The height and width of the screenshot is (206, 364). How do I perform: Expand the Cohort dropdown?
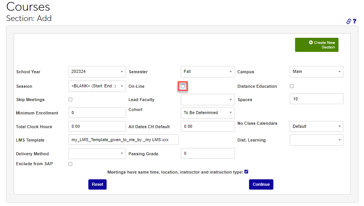tap(208, 113)
